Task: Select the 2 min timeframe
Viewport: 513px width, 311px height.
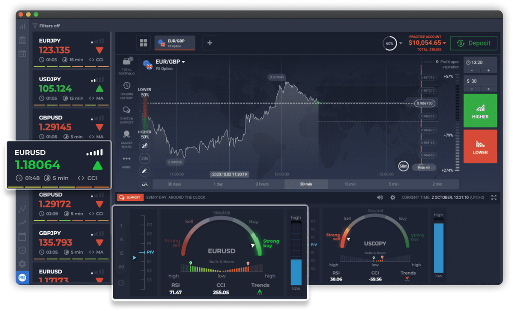Action: (x=437, y=184)
